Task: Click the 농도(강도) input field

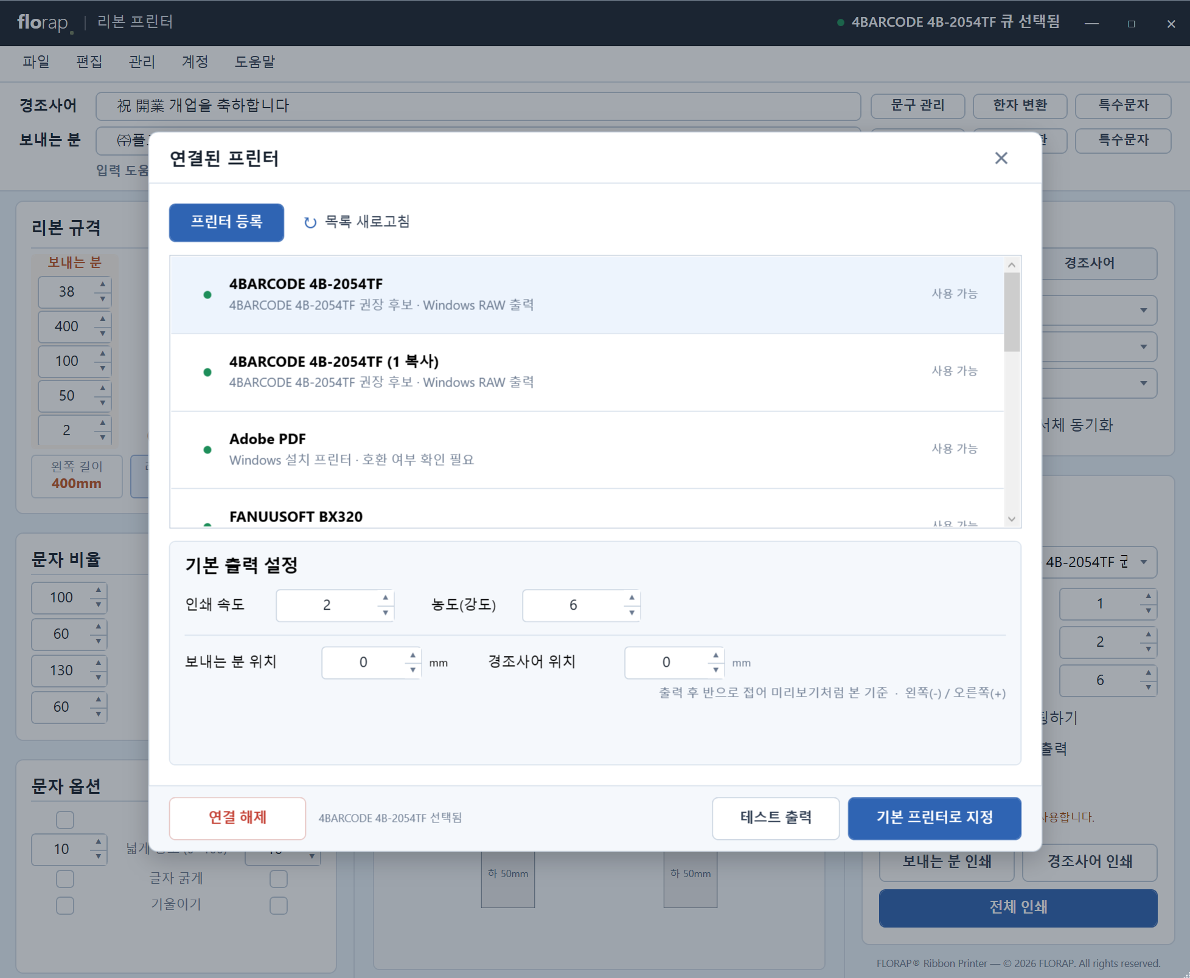Action: 574,605
